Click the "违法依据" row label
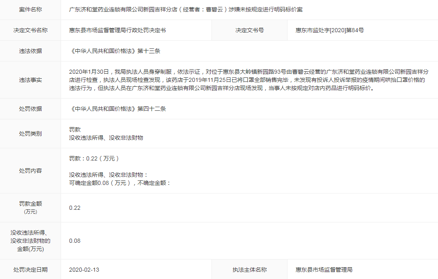This screenshot has width=438, height=279. (x=31, y=51)
